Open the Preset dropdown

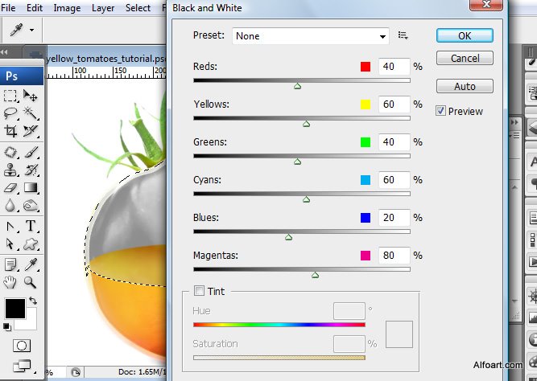pyautogui.click(x=311, y=36)
